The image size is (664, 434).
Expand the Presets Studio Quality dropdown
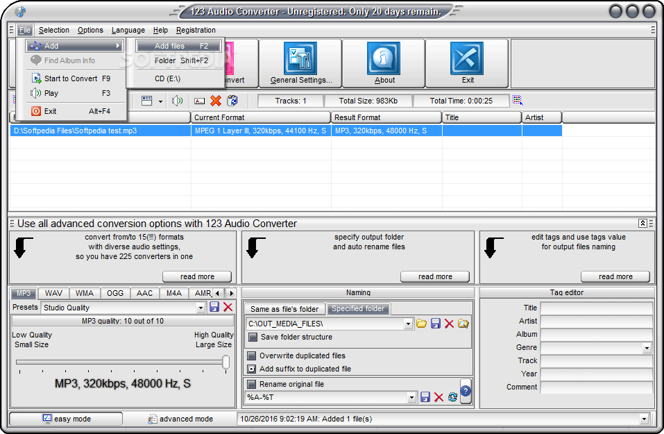(201, 308)
